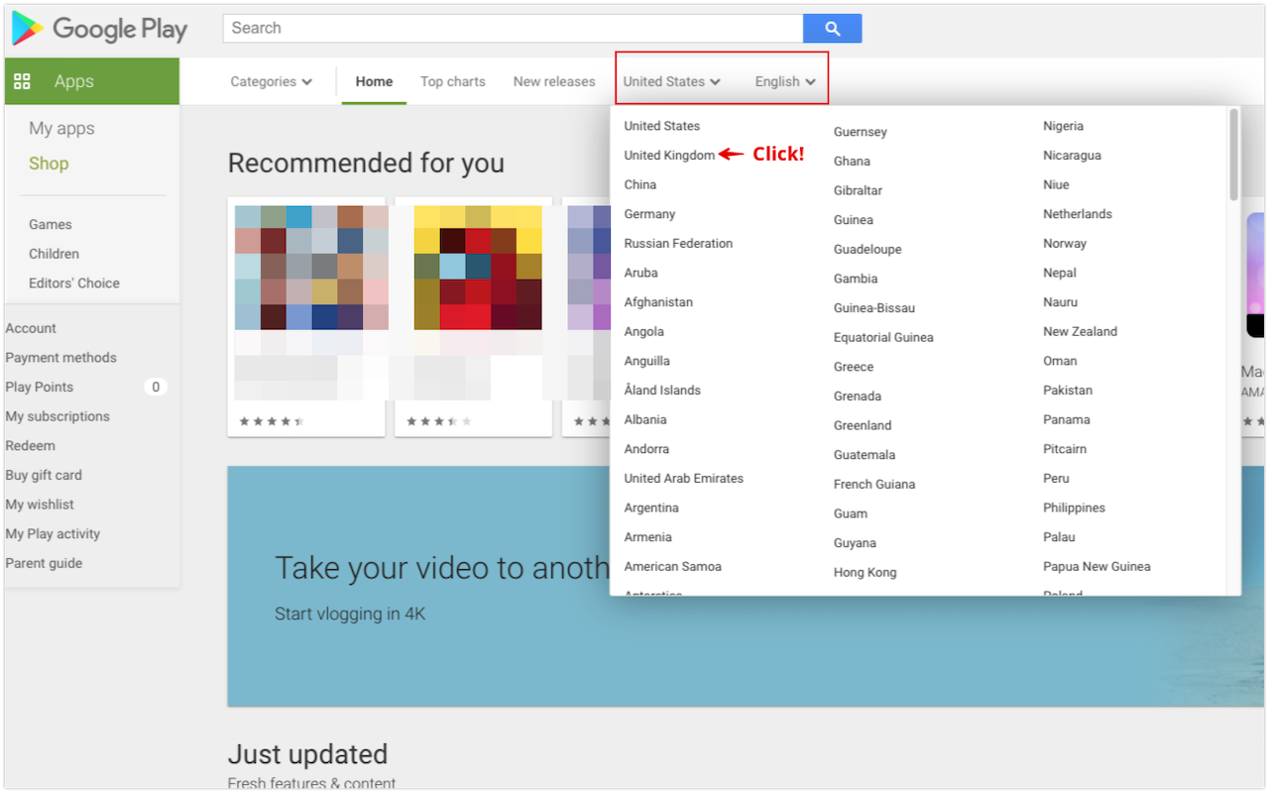Screen dimensions: 1269x793
Task: Switch to the New releases tab
Action: [x=554, y=81]
